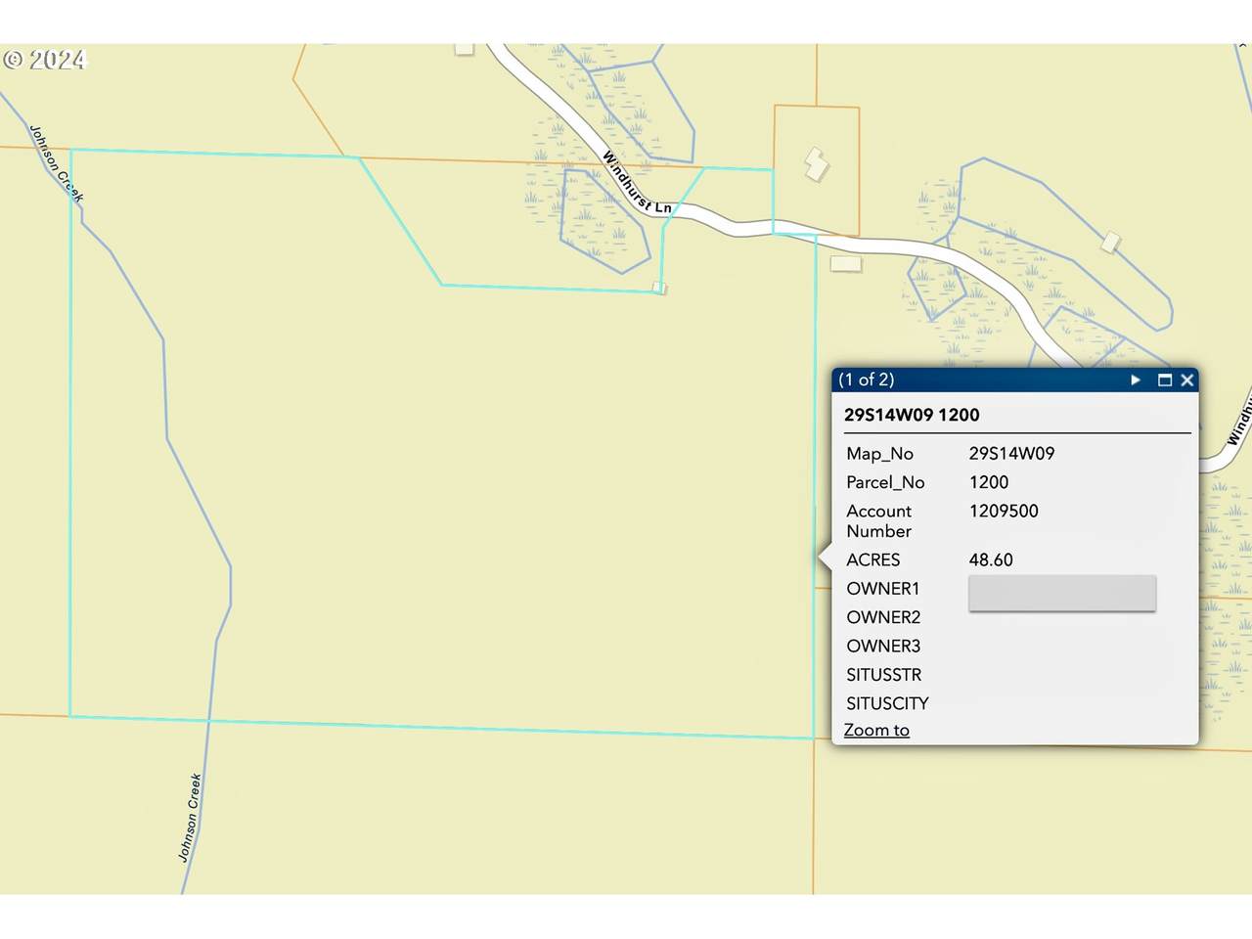Click the building at top map edge

(464, 48)
